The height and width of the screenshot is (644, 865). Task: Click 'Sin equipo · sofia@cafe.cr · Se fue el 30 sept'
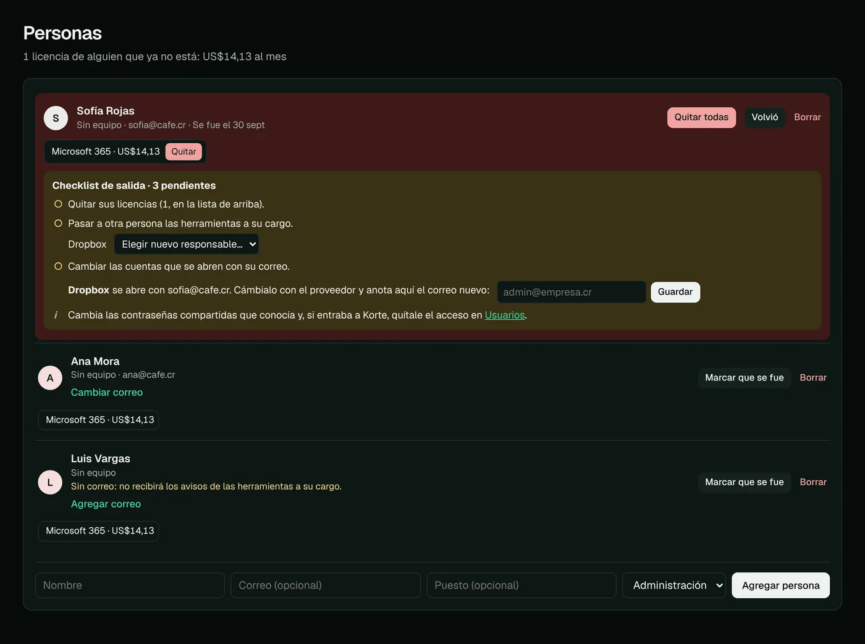click(x=171, y=125)
